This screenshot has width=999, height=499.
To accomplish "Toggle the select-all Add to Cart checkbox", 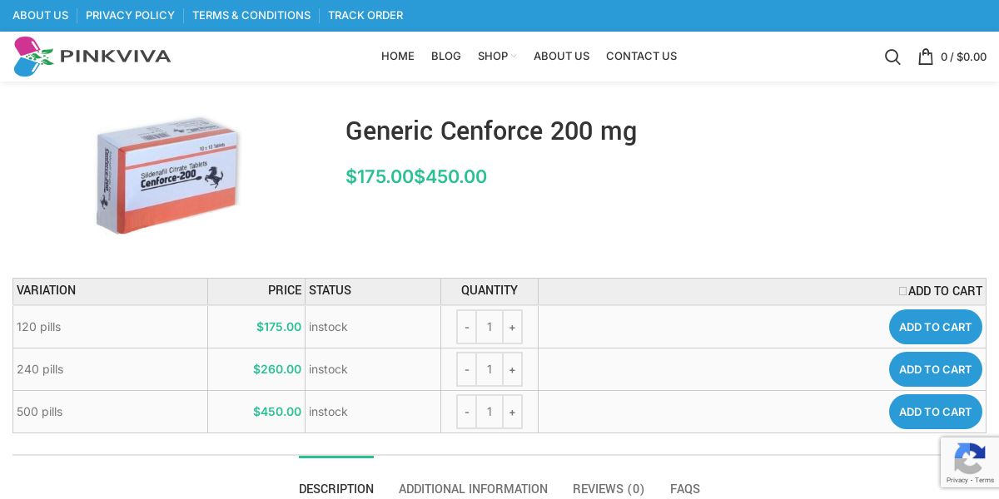I will tap(903, 291).
